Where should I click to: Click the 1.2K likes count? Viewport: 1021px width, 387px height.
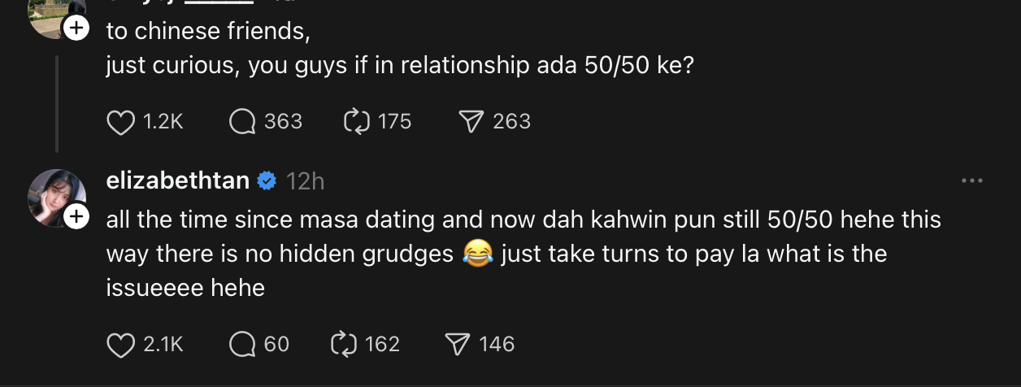click(x=163, y=122)
